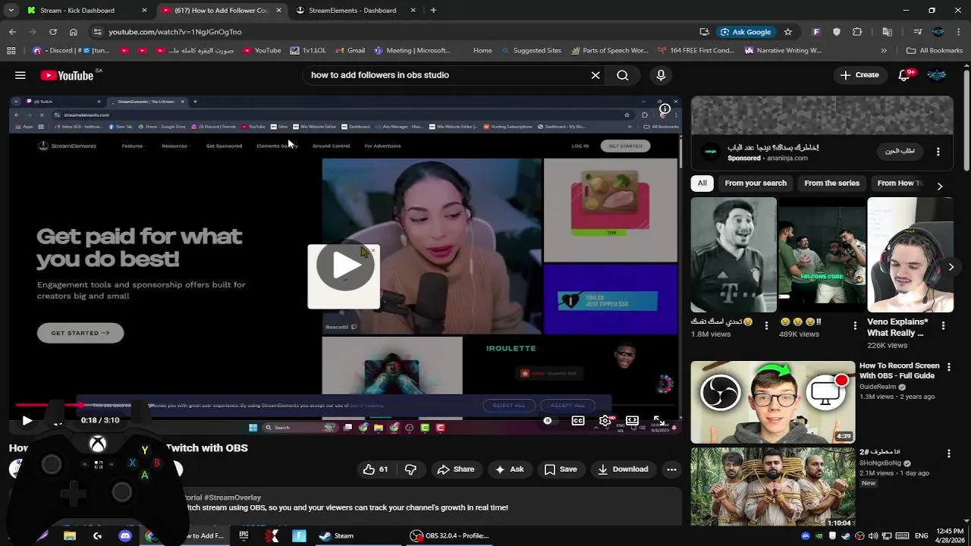
Task: Open more actions beside Download
Action: [x=671, y=469]
